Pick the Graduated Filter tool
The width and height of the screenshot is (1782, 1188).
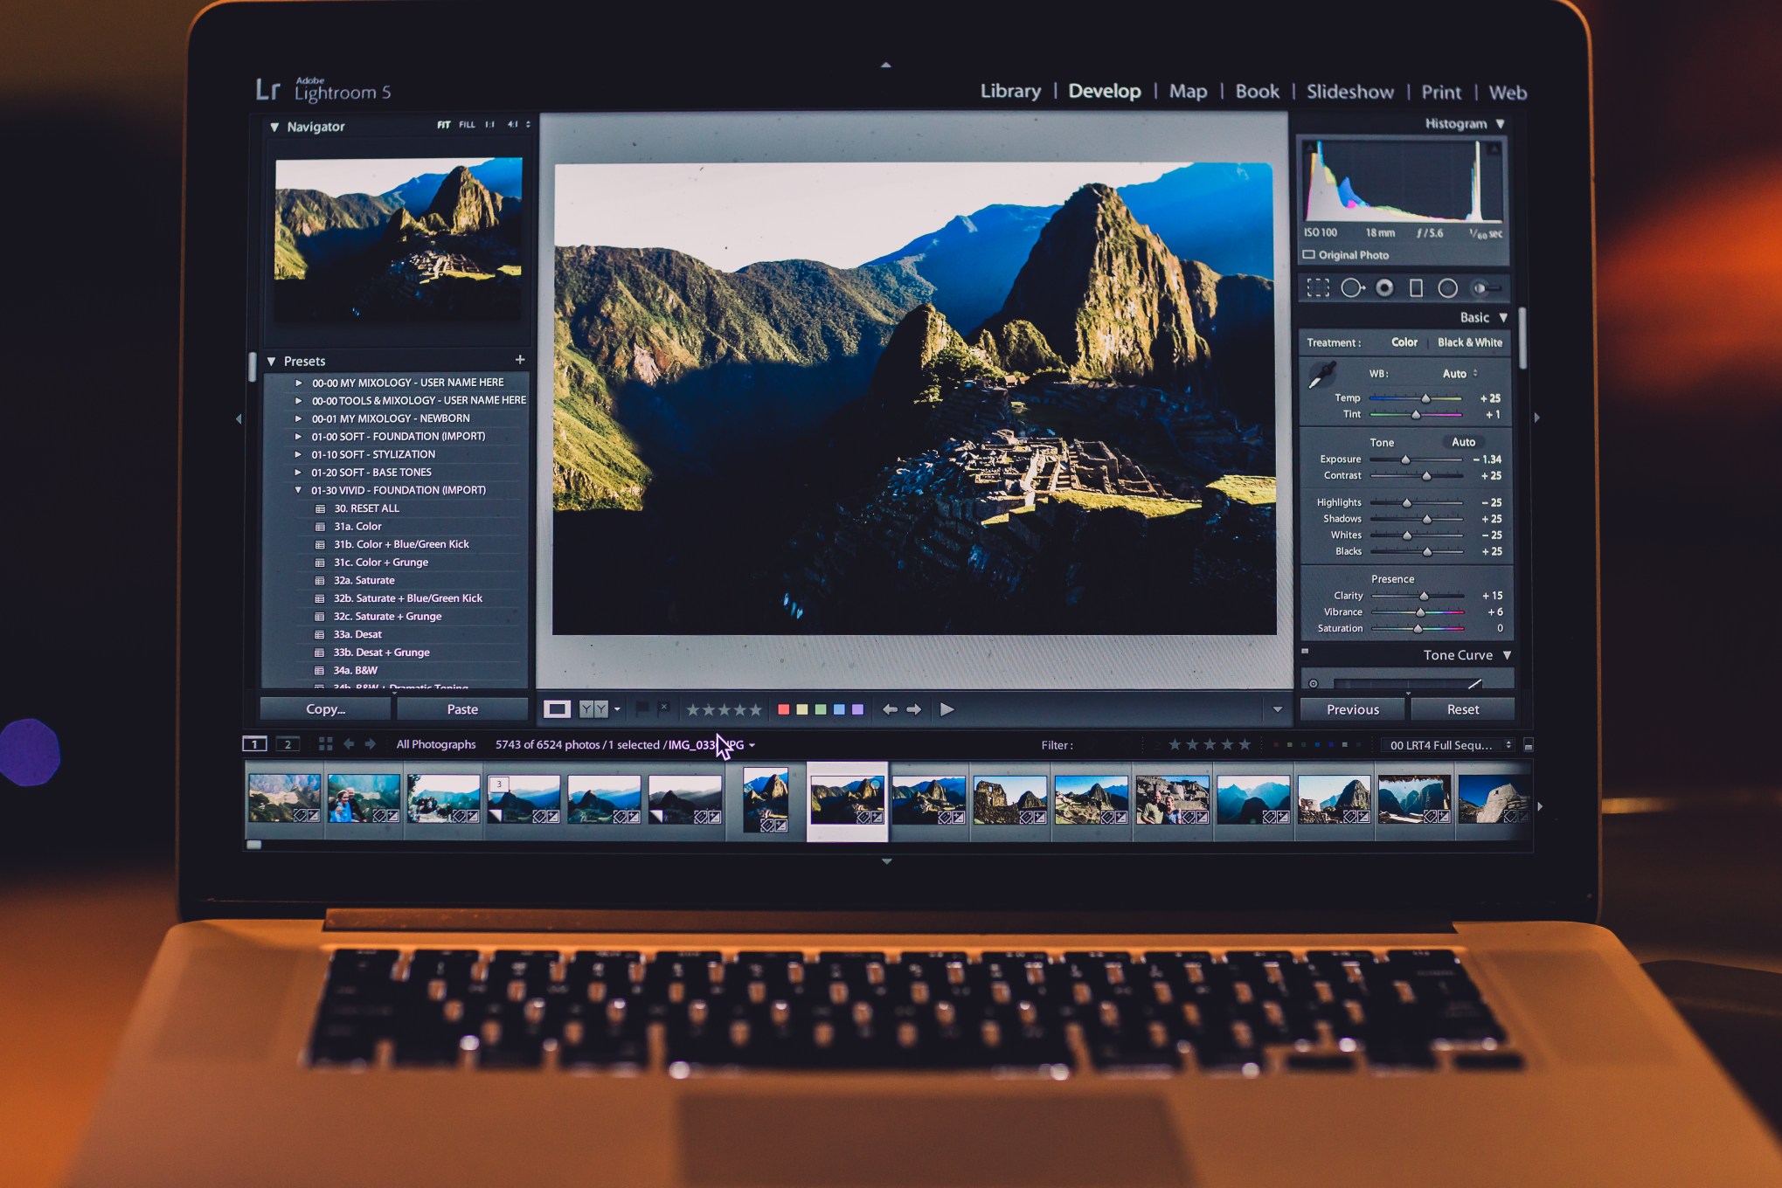pyautogui.click(x=1416, y=288)
